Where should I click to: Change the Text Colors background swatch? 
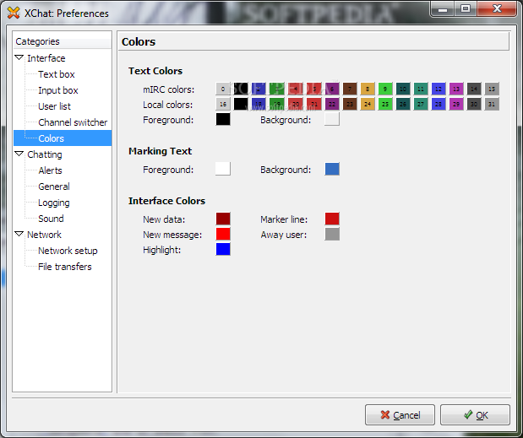tap(332, 119)
